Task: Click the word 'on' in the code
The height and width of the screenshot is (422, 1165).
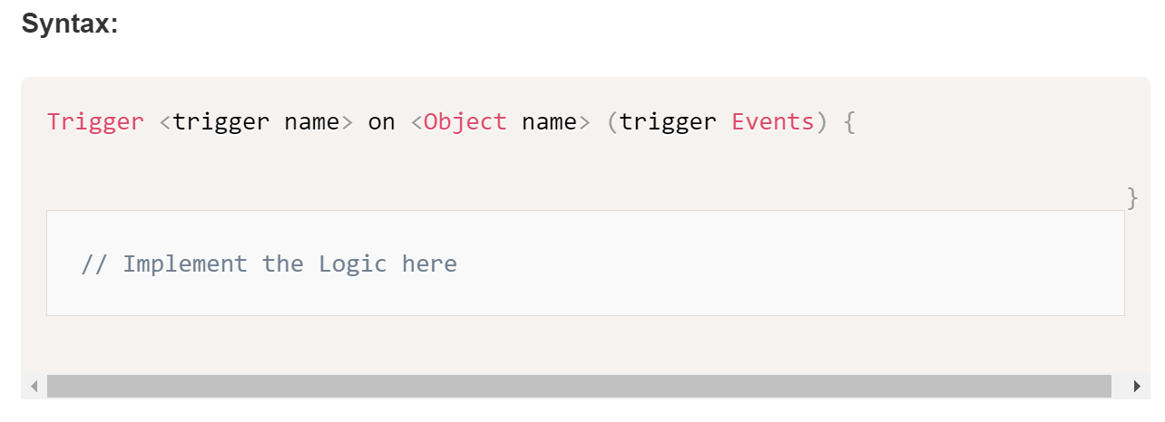Action: [381, 122]
